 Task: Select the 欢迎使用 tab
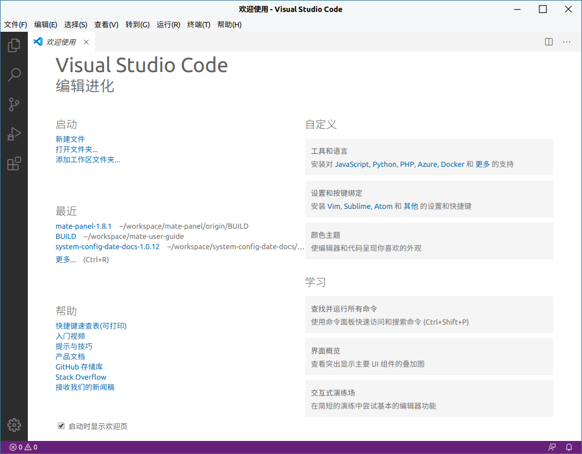[x=60, y=41]
